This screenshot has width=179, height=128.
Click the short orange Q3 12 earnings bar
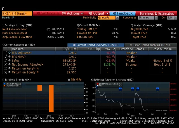point(40,88)
